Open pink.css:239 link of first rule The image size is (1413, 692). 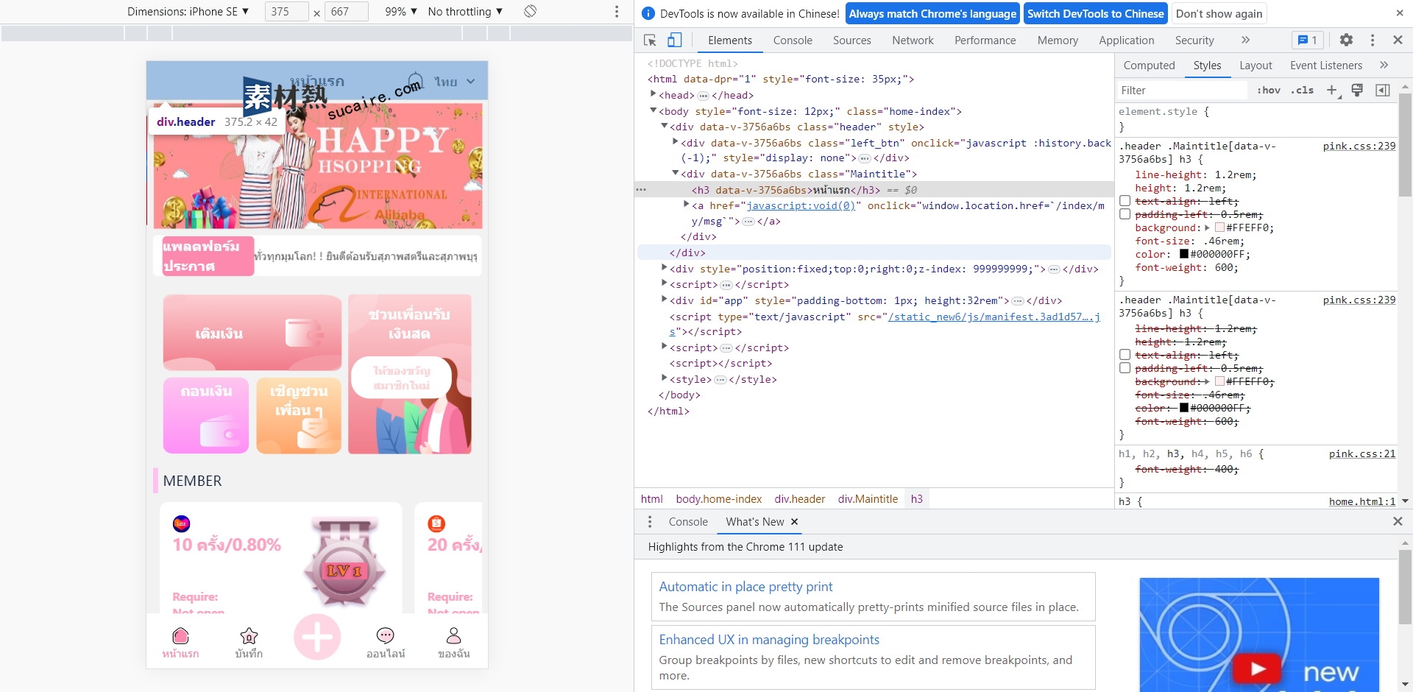[x=1359, y=146]
